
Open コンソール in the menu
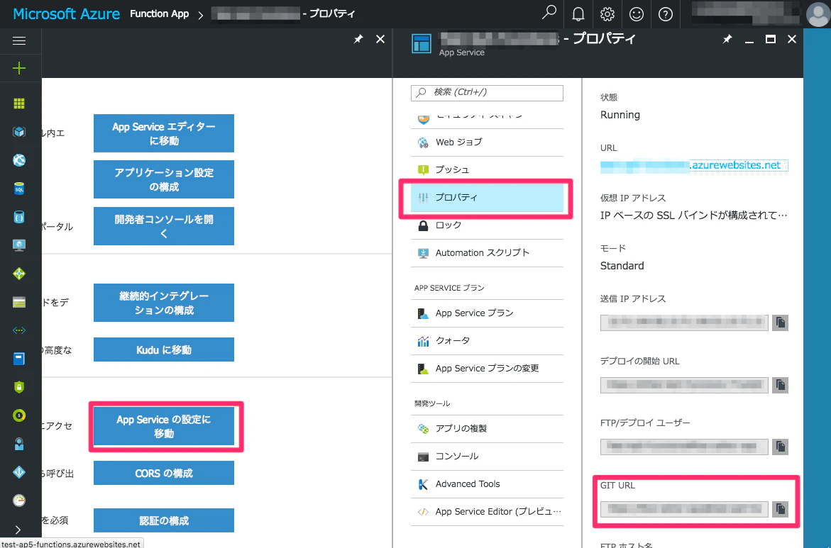[x=487, y=457]
